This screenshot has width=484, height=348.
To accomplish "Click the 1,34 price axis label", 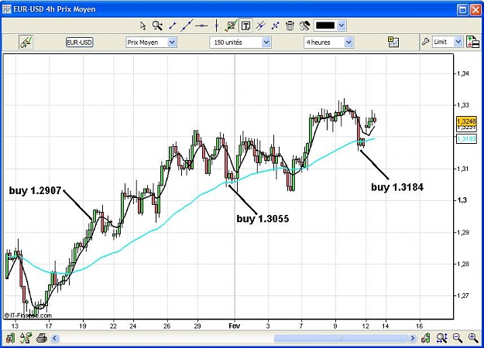I will [x=463, y=73].
